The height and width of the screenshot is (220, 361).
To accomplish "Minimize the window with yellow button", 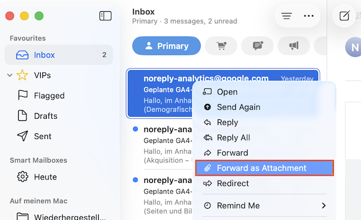I will [24, 16].
